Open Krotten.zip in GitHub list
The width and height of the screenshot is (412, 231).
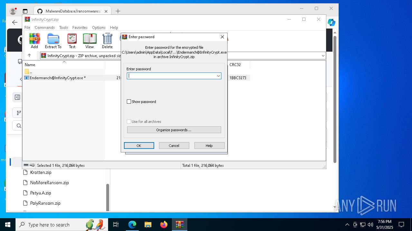41,172
